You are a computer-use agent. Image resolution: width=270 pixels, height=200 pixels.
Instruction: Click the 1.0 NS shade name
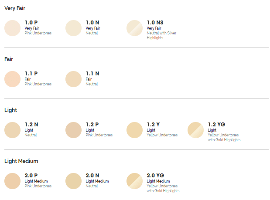[x=155, y=23]
